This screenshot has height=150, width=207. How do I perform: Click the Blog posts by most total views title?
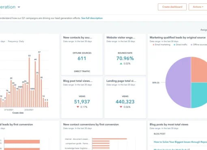pyautogui.click(x=169, y=124)
